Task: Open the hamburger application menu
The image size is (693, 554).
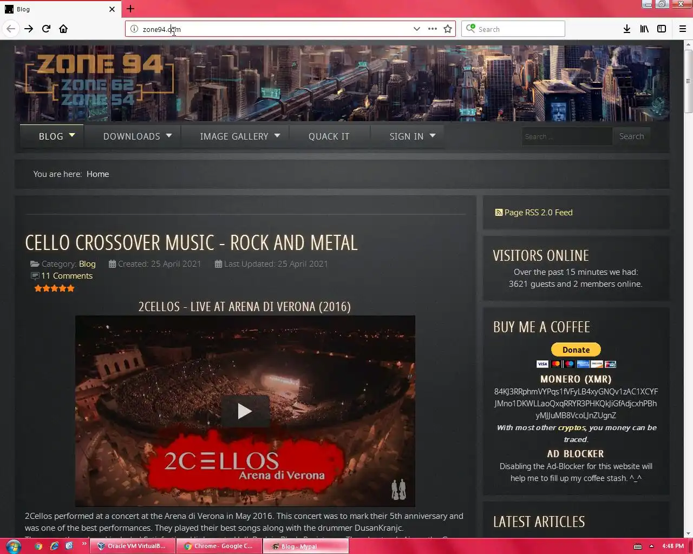Action: [682, 29]
